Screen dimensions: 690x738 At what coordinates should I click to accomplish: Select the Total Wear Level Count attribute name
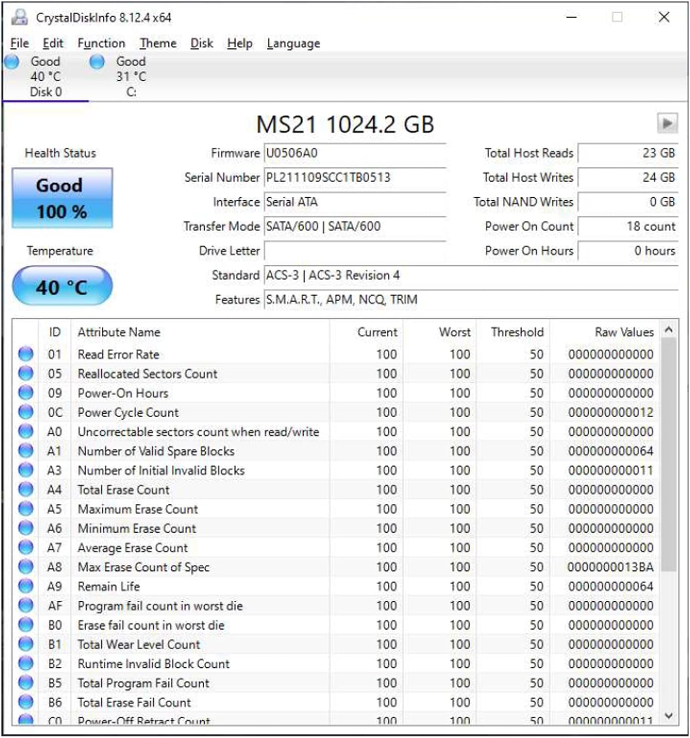point(139,645)
